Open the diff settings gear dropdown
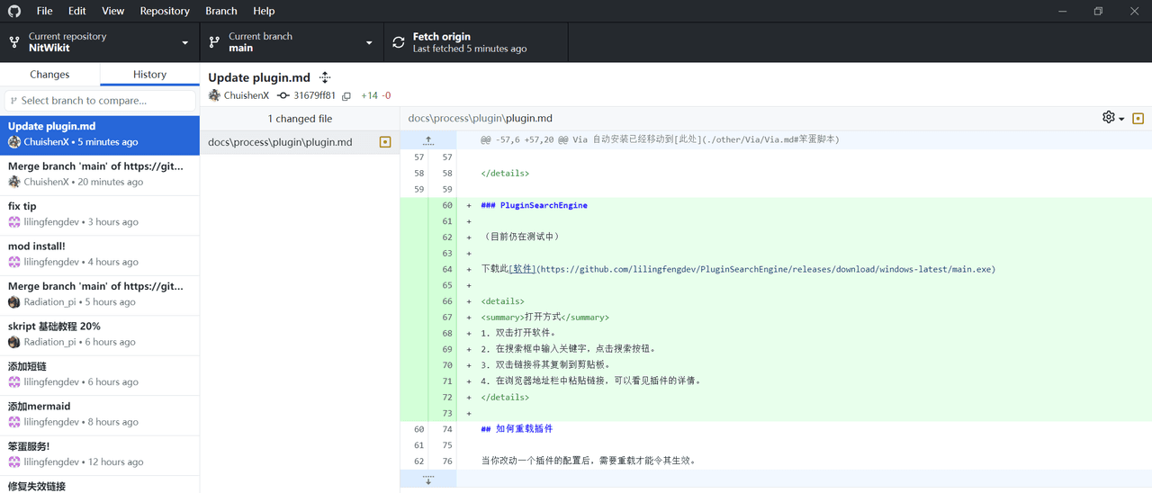The image size is (1152, 493). point(1113,118)
